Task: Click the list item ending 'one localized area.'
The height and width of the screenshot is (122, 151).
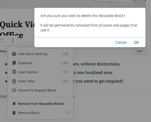Action: [93, 72]
